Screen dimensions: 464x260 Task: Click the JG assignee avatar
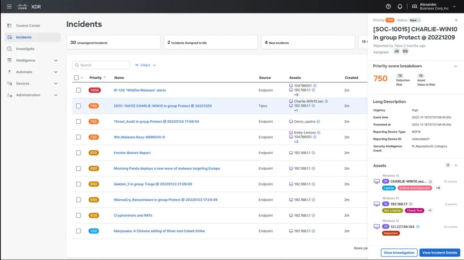pos(397,51)
